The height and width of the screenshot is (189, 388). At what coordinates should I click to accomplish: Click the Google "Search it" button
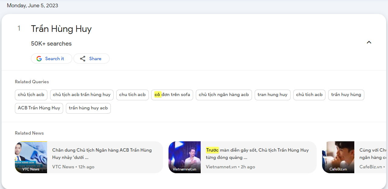(52, 59)
